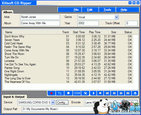Select "The Nearness Of You"
The width and height of the screenshot is (141, 115).
(x=69, y=82)
